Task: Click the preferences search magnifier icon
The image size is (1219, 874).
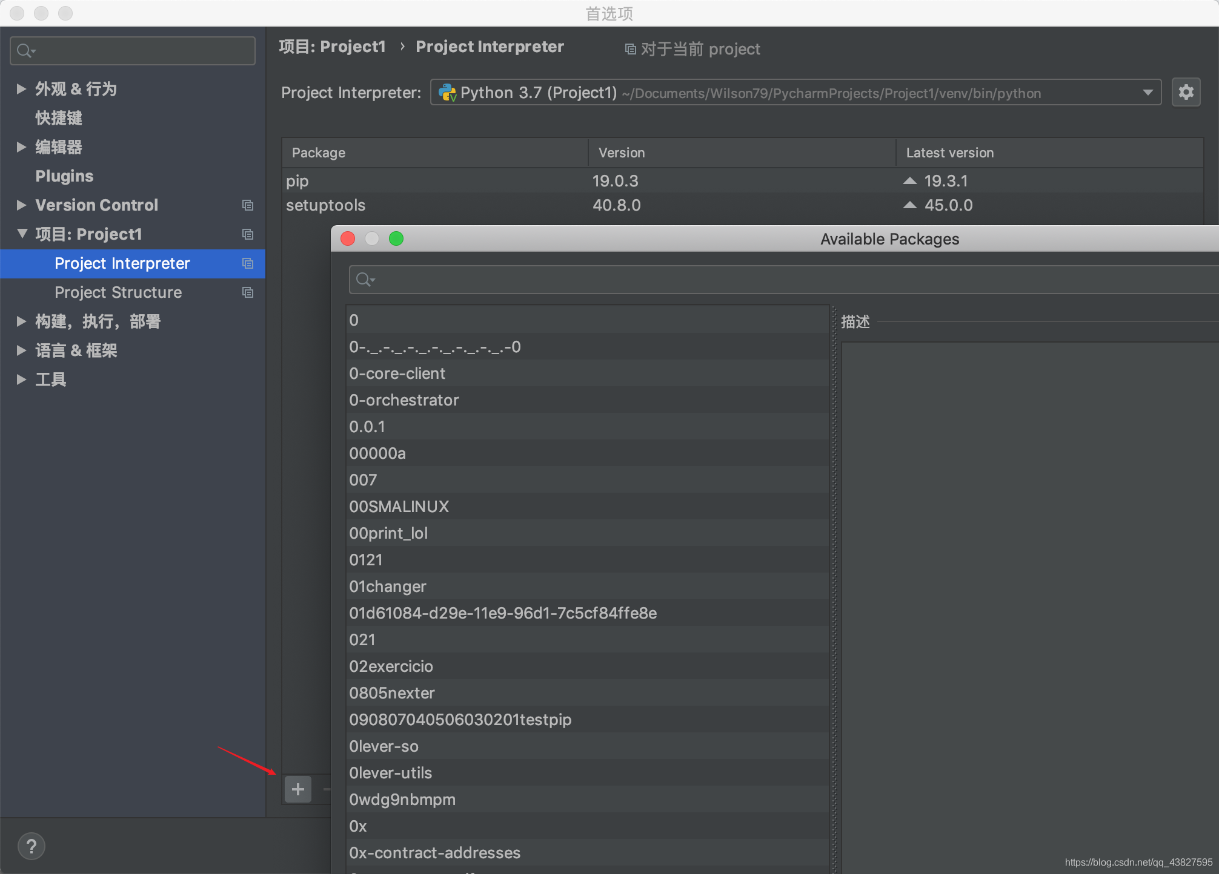Action: (25, 51)
